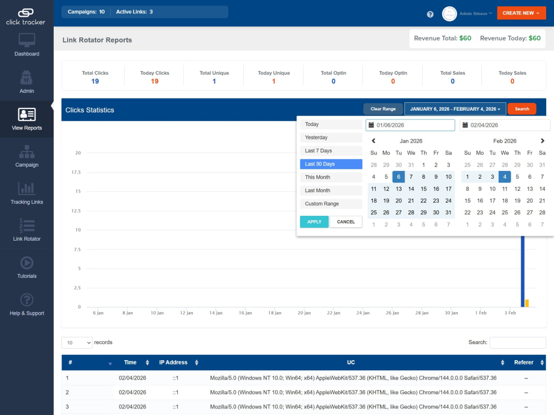The height and width of the screenshot is (415, 554).
Task: Open the date range dropdown
Action: [455, 109]
